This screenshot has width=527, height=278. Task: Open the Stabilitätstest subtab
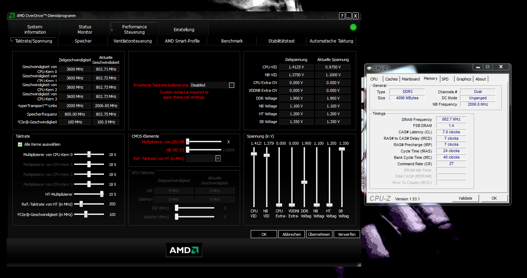(282, 41)
